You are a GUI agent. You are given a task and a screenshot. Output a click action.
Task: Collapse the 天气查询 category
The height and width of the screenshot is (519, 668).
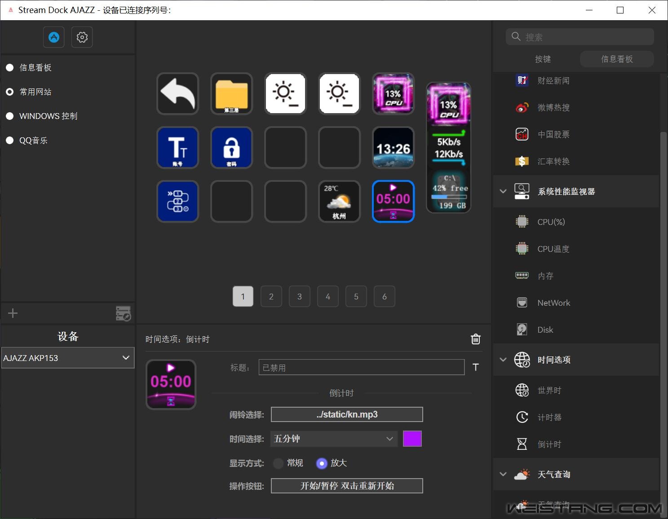click(x=503, y=474)
